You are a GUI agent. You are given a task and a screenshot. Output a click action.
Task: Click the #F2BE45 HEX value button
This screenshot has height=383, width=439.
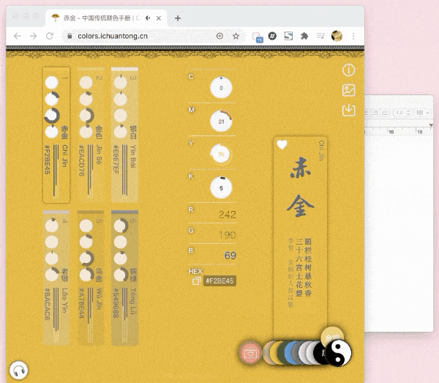219,280
